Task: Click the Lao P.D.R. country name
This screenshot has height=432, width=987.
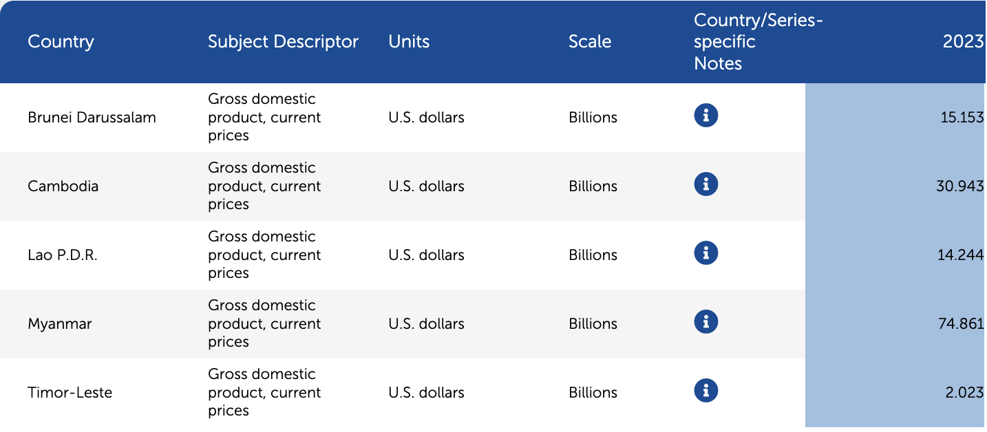Action: 63,255
